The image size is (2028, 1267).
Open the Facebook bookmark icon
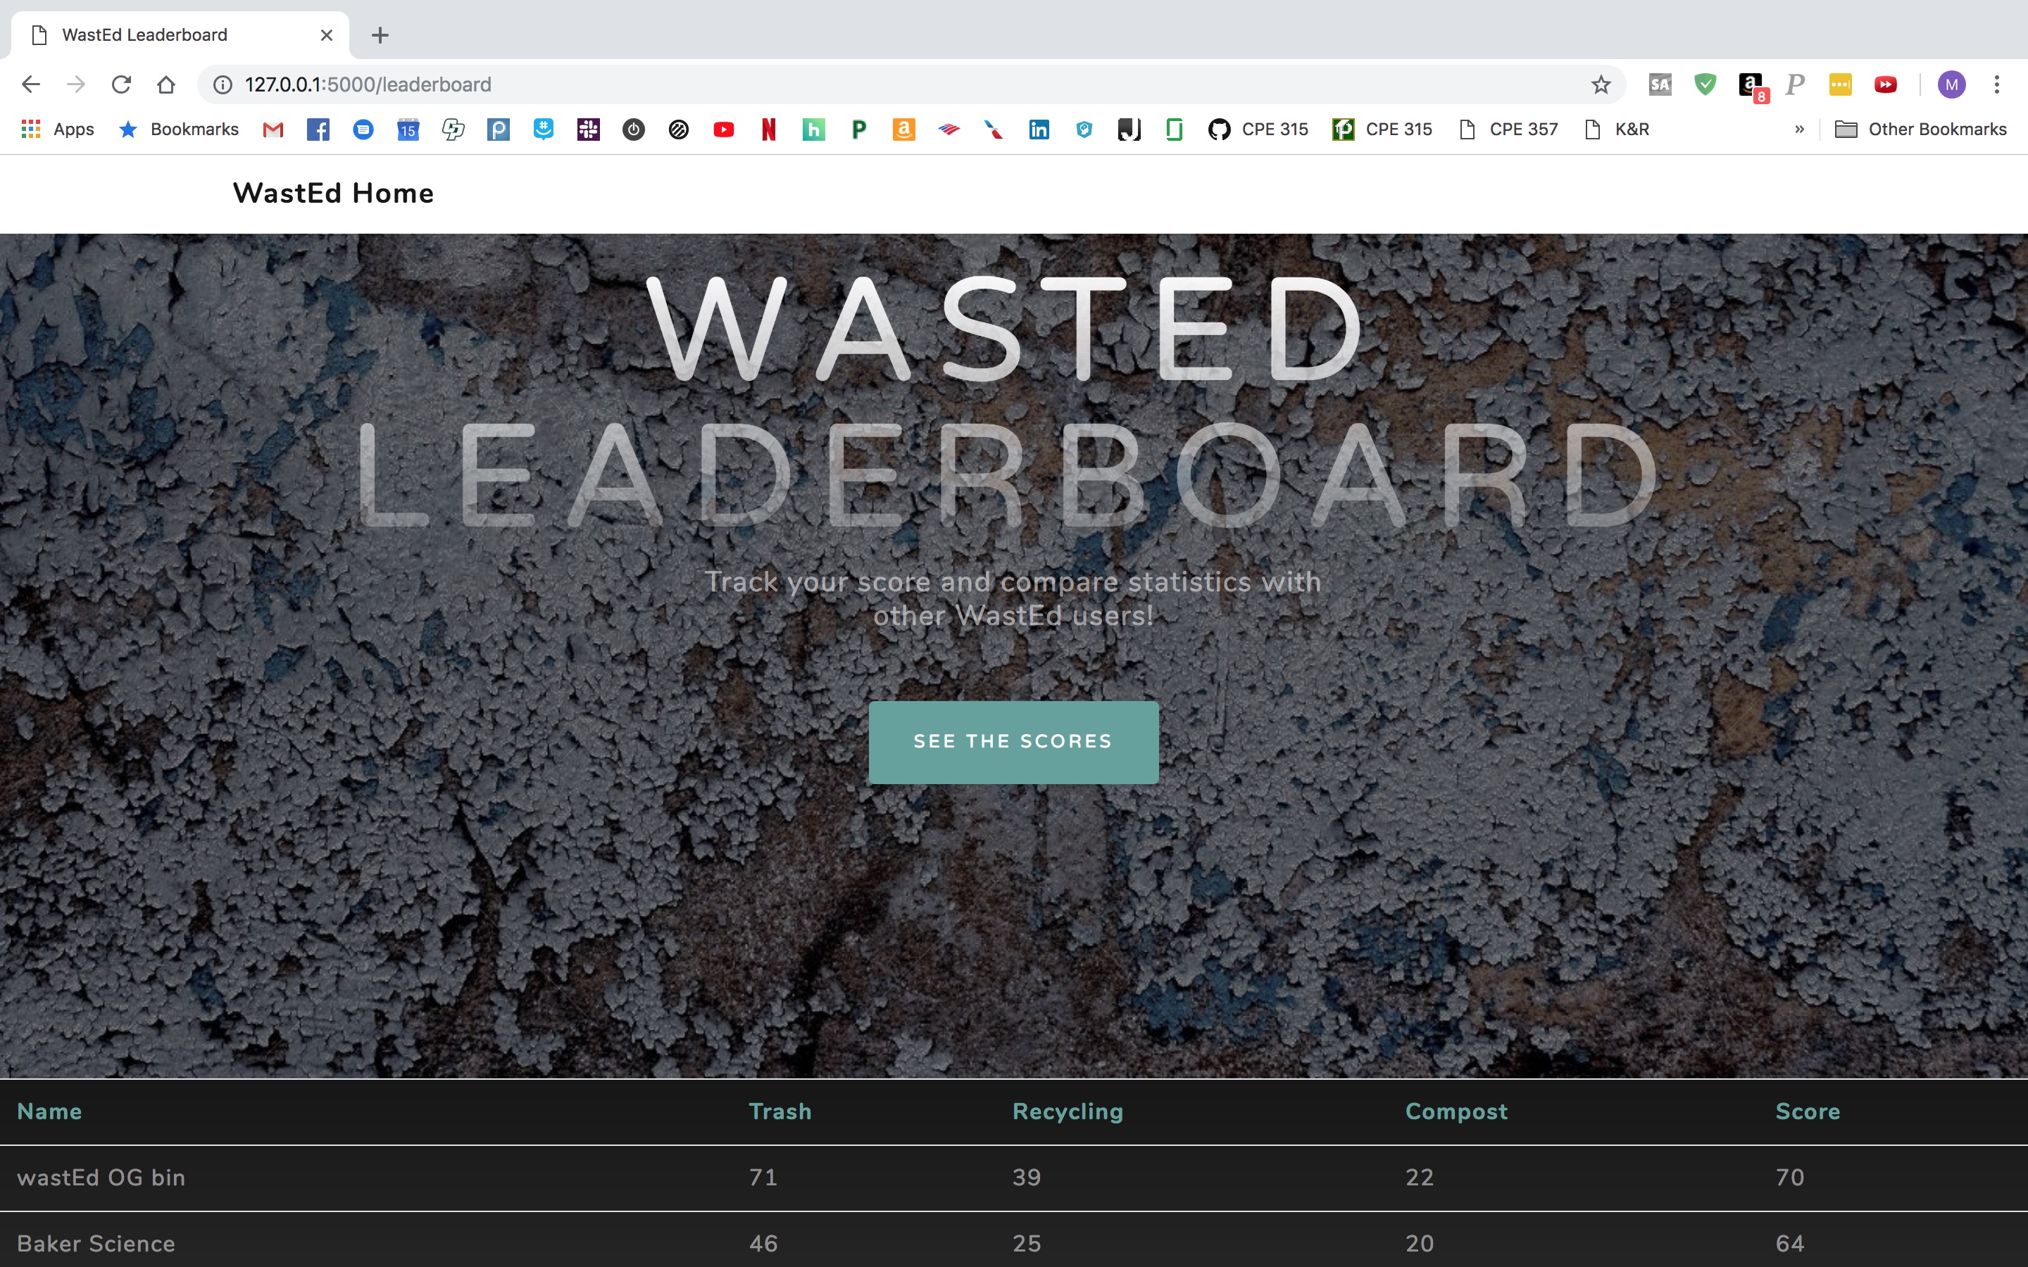(318, 129)
